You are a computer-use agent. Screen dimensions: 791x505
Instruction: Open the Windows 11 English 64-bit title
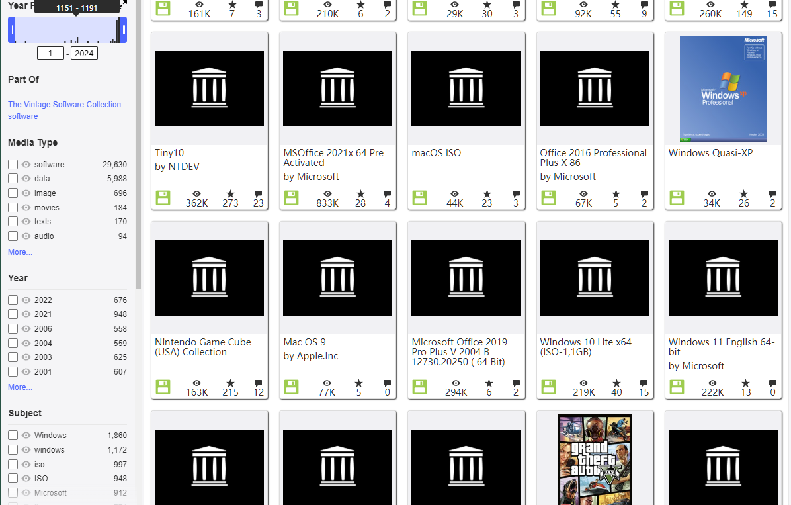click(x=722, y=347)
